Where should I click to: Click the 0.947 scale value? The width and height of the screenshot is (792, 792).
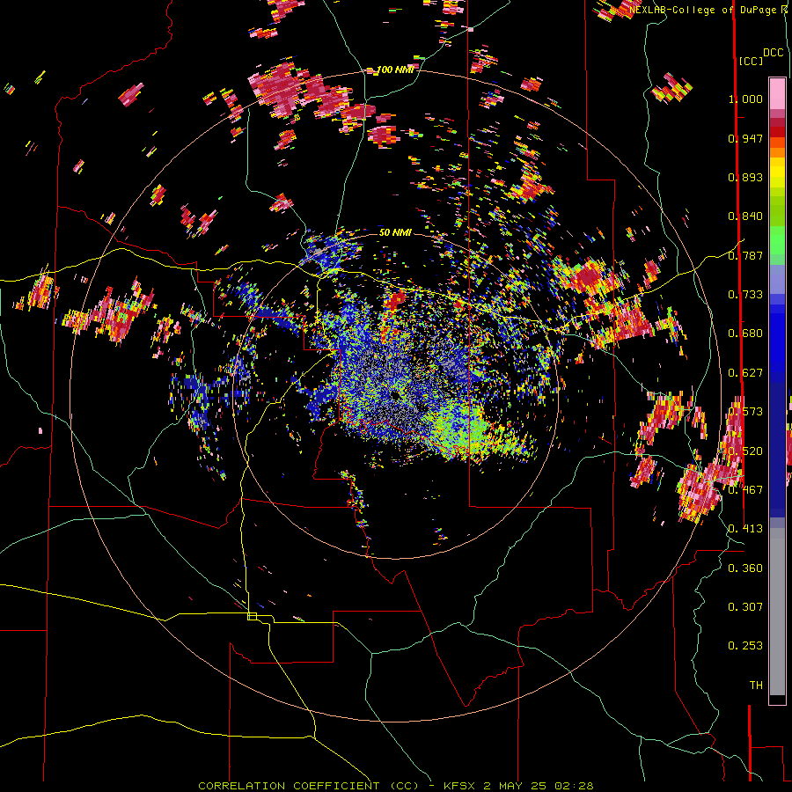click(x=745, y=138)
